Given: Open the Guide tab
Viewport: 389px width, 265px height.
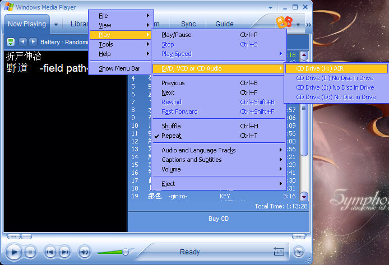Looking at the screenshot, I should click(224, 24).
